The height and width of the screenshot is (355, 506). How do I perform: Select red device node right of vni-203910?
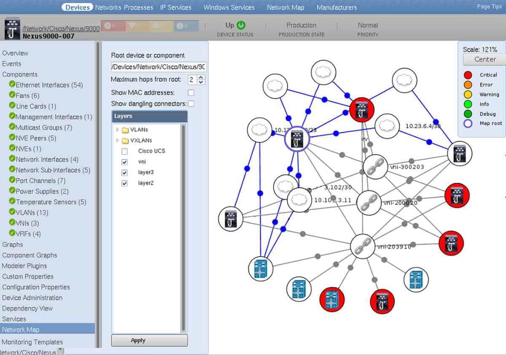[x=451, y=243]
